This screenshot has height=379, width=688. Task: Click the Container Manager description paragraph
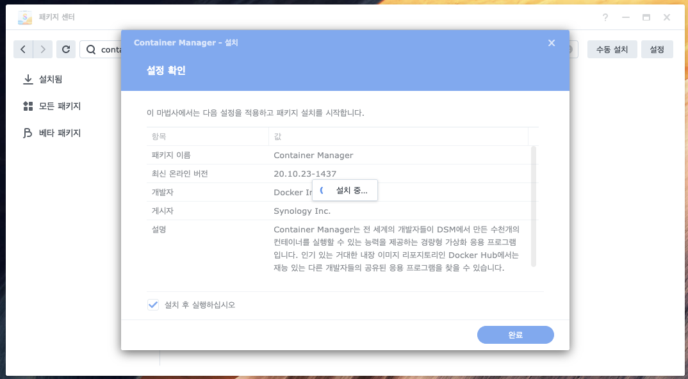tap(397, 248)
